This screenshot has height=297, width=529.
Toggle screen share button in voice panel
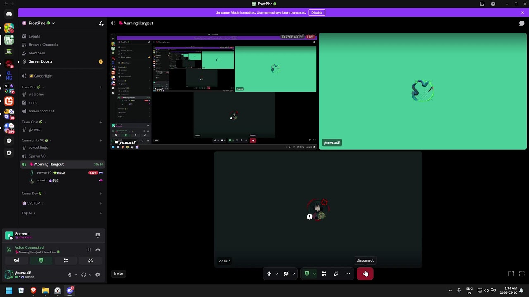pyautogui.click(x=41, y=260)
